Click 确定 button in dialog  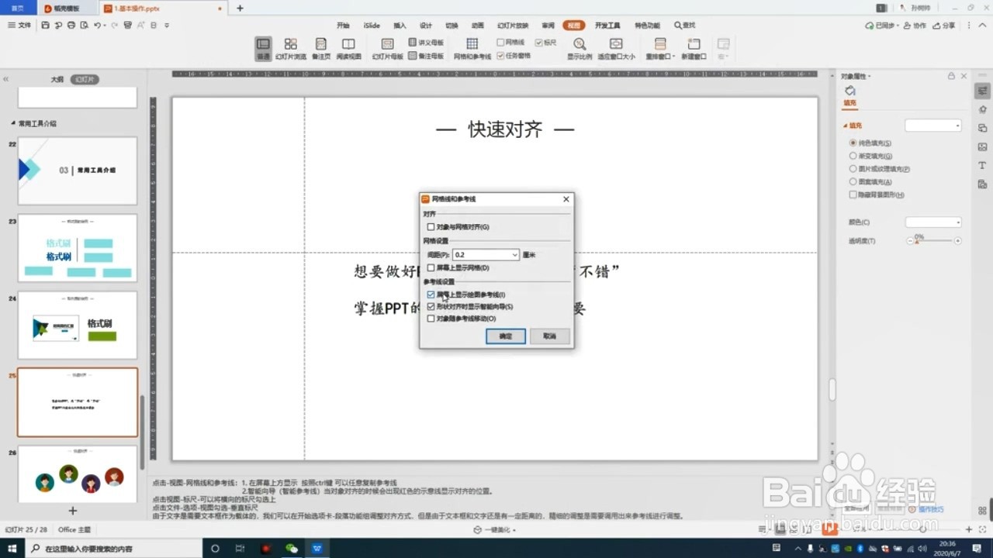(506, 336)
